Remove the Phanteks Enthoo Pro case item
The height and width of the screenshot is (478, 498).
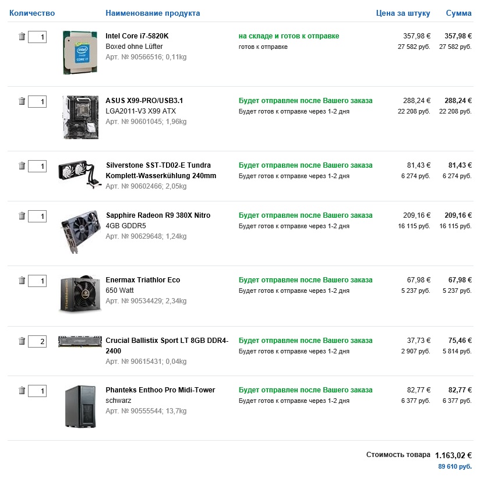(22, 391)
